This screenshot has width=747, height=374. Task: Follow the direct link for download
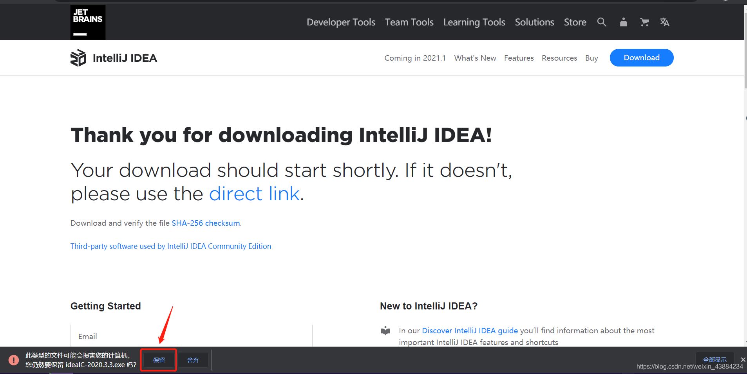(254, 194)
